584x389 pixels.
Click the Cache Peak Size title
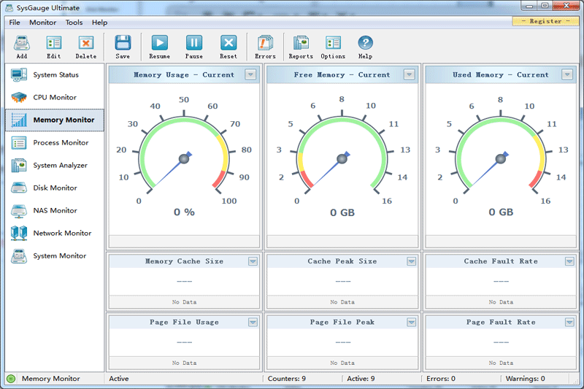[342, 261]
